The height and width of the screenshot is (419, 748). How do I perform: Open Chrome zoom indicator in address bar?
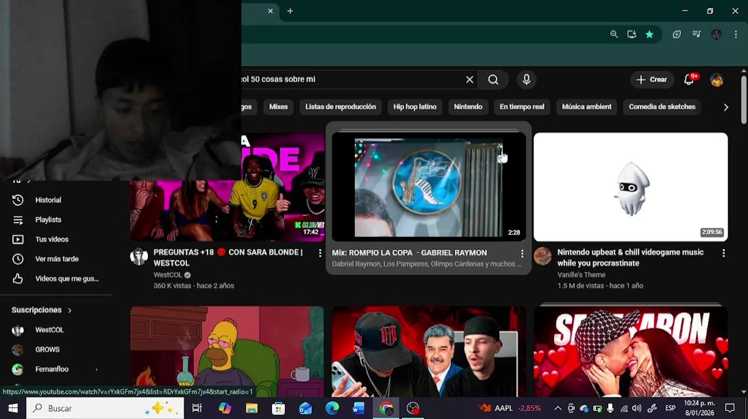[614, 34]
